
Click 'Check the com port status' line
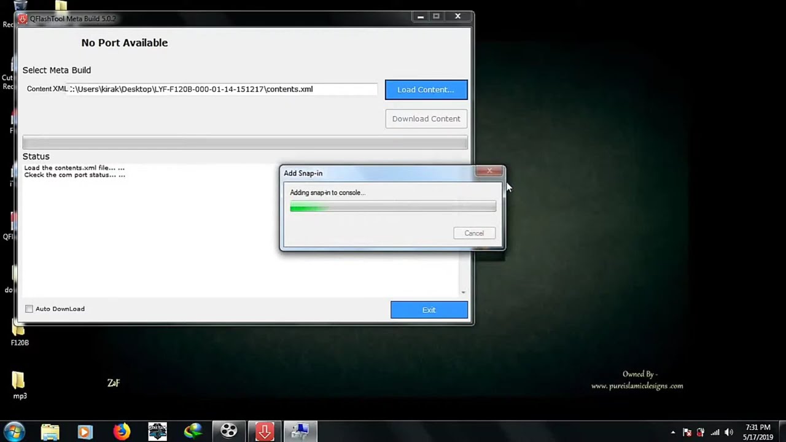tap(75, 175)
